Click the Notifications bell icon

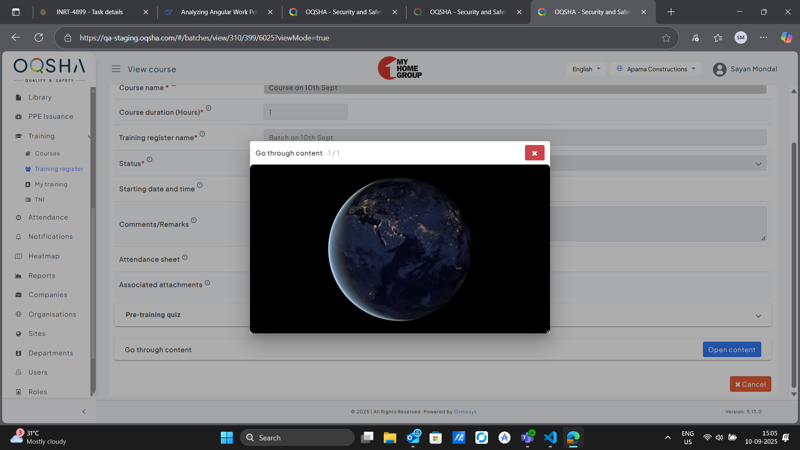pos(18,237)
